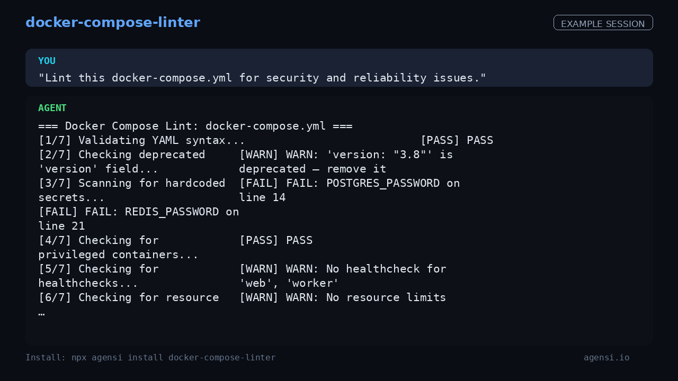Click the AGENT label
This screenshot has width=678, height=381.
(x=52, y=108)
